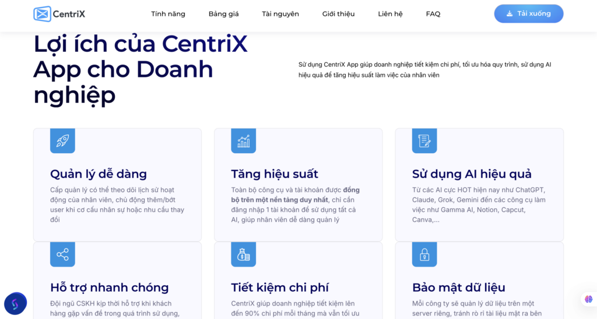Click the CentriX brand name text
The image size is (597, 319).
coord(69,14)
